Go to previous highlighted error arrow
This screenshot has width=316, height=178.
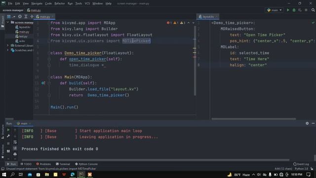click(189, 23)
